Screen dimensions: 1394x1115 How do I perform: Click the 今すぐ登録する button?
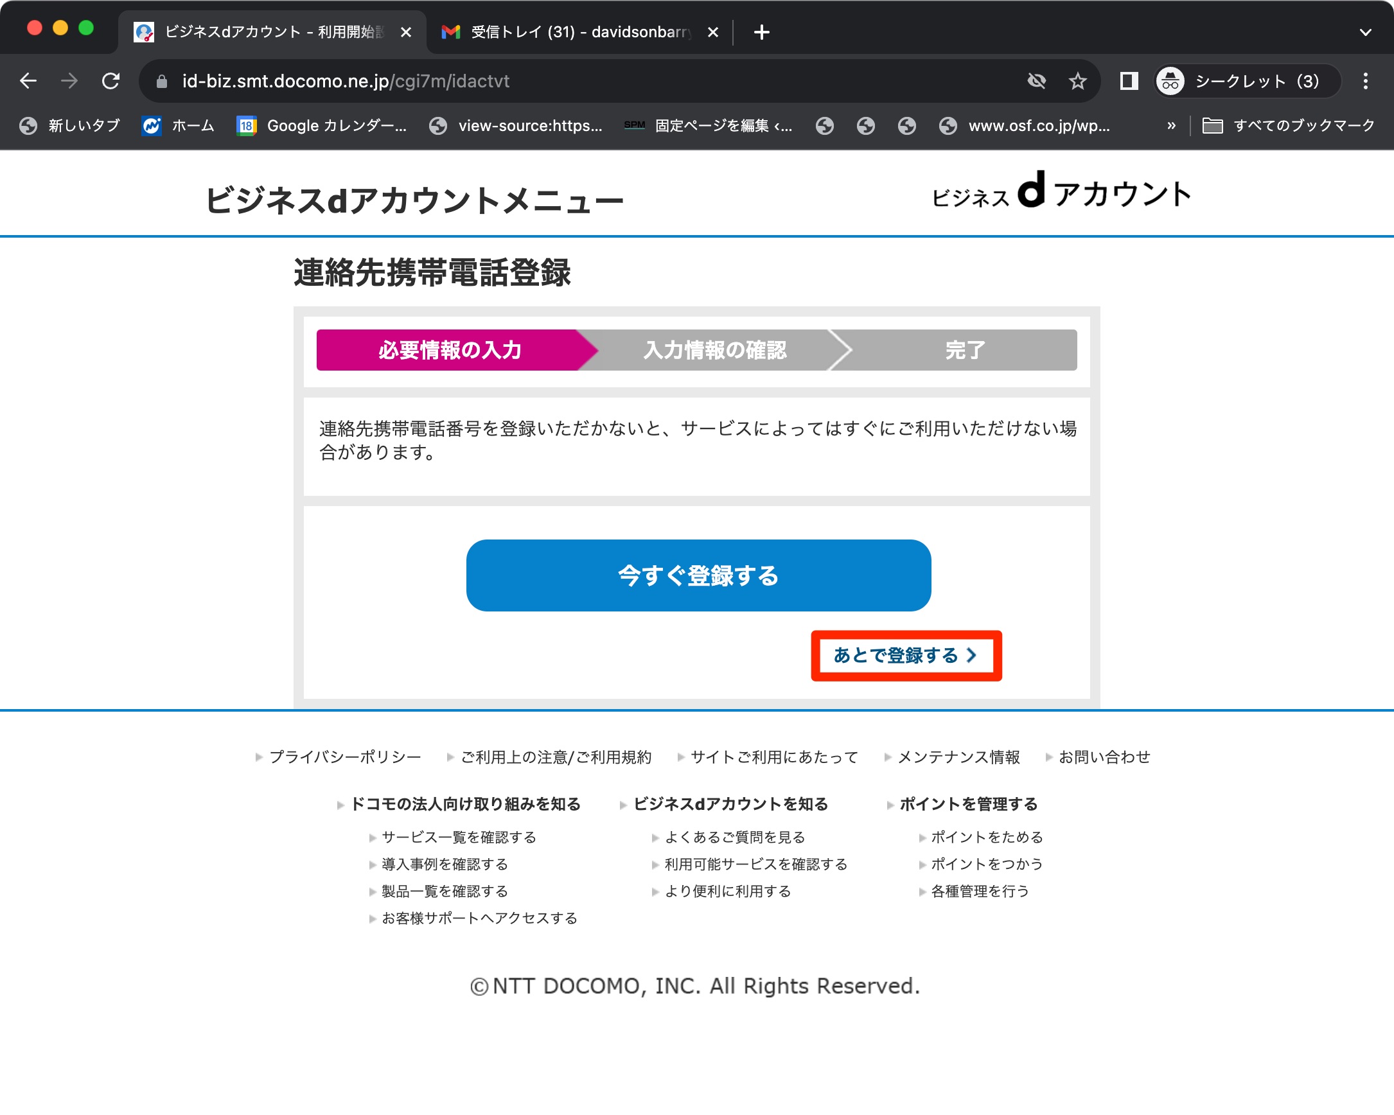698,575
